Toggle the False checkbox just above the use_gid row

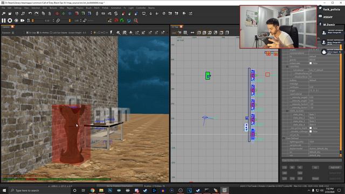pyautogui.click(x=310, y=131)
